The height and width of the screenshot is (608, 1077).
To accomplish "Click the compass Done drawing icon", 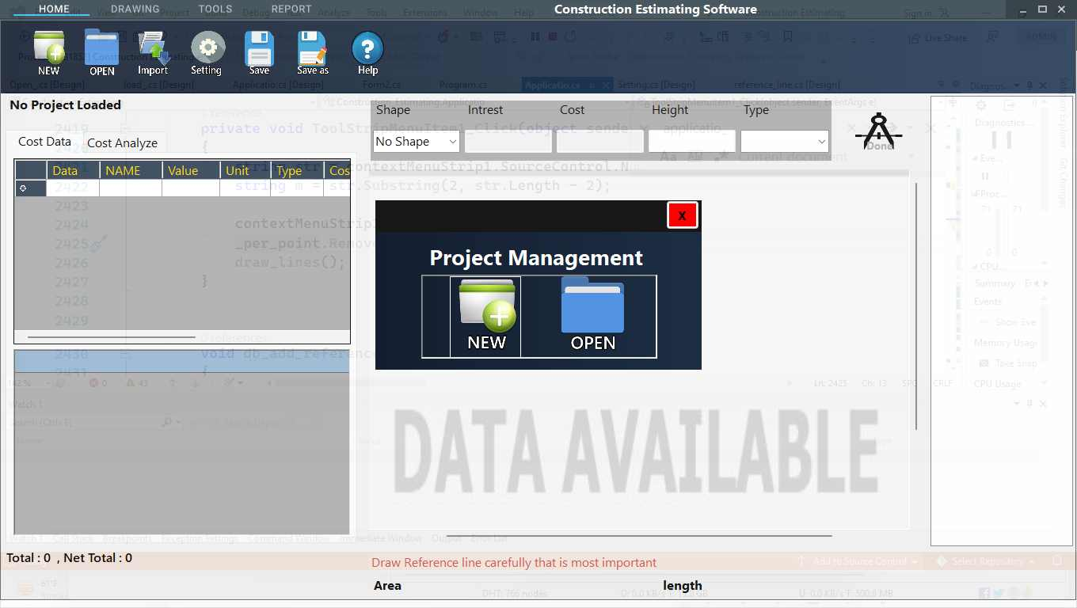I will (879, 131).
